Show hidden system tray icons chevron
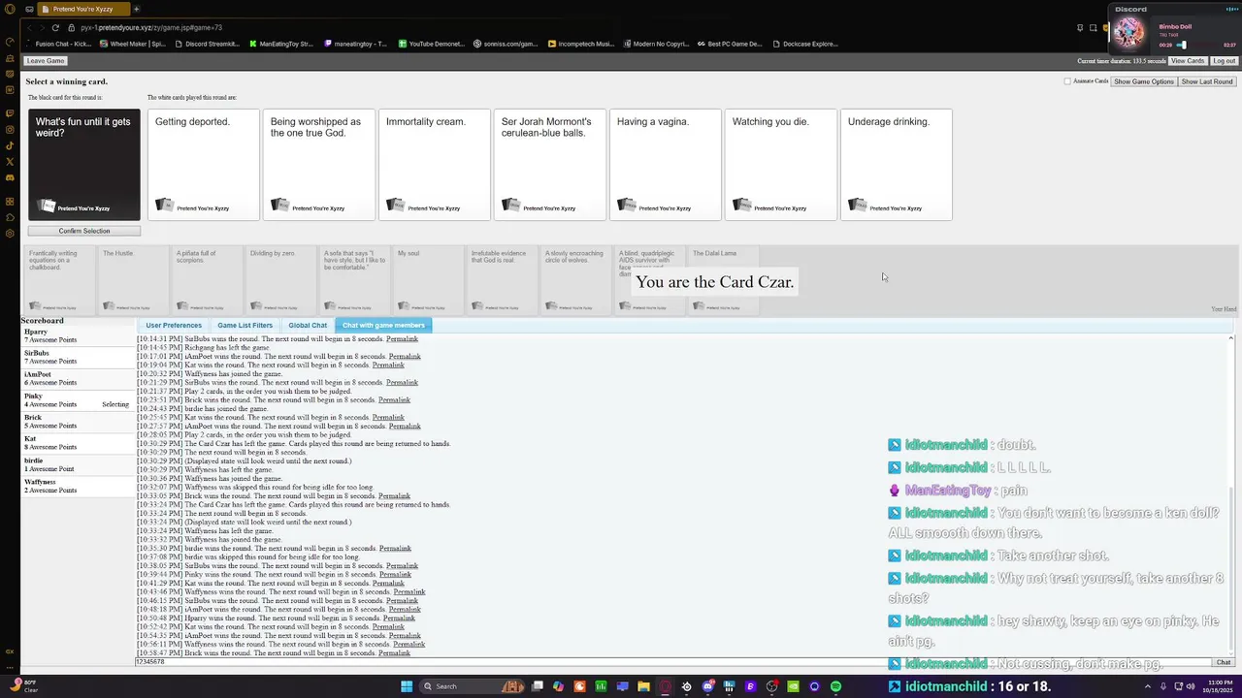This screenshot has width=1242, height=698. pyautogui.click(x=1147, y=686)
